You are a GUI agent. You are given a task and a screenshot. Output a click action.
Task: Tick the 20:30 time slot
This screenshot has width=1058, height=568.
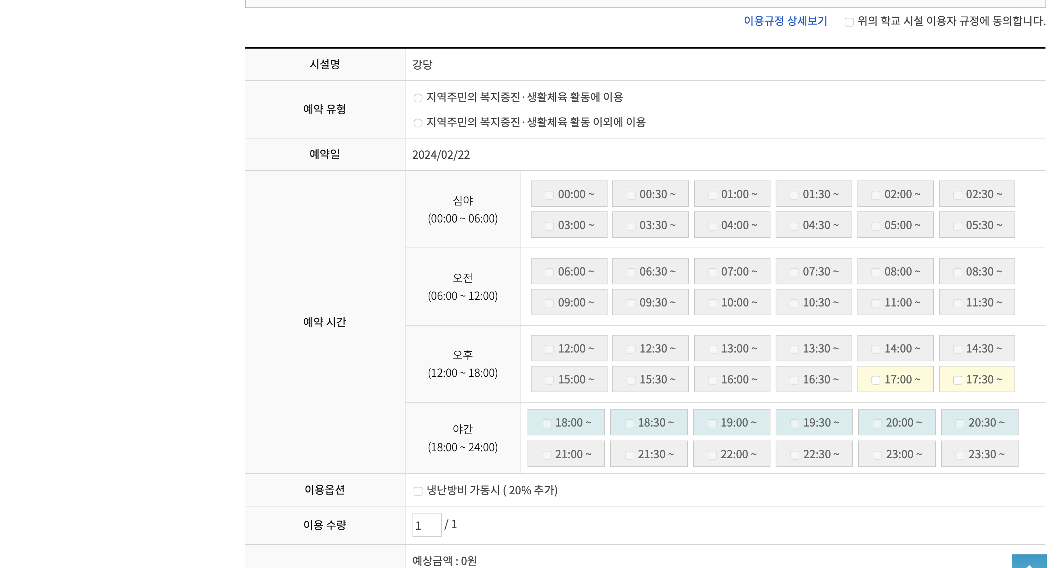point(960,423)
